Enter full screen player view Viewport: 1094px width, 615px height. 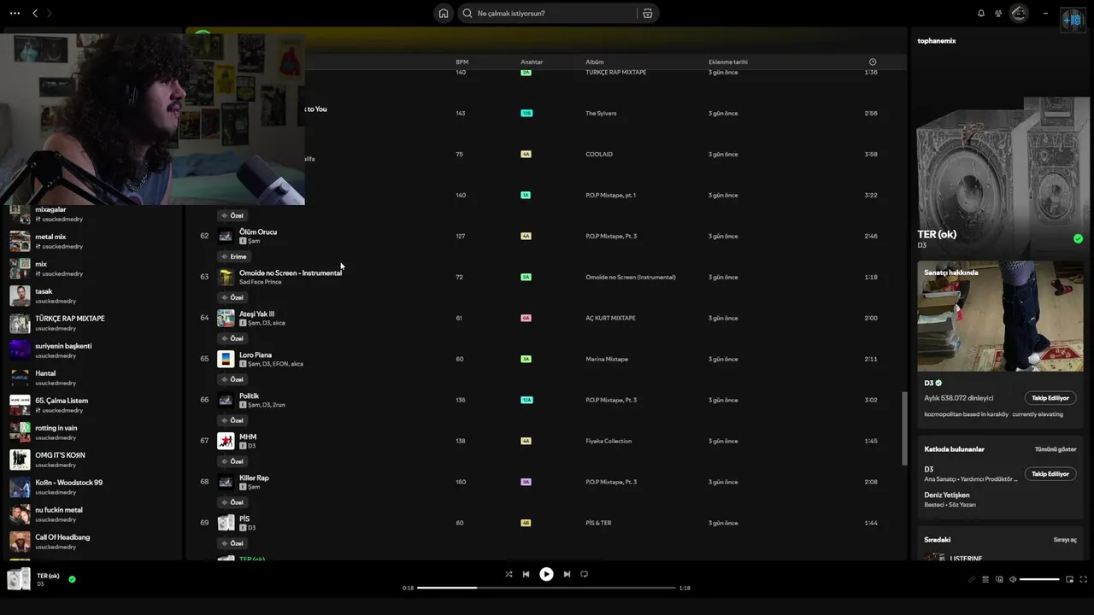1083,579
